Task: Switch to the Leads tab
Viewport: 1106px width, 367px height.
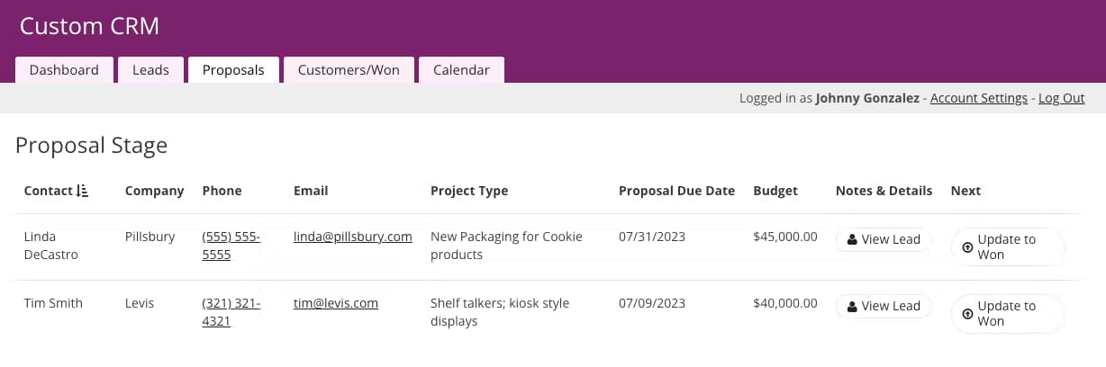Action: tap(150, 70)
